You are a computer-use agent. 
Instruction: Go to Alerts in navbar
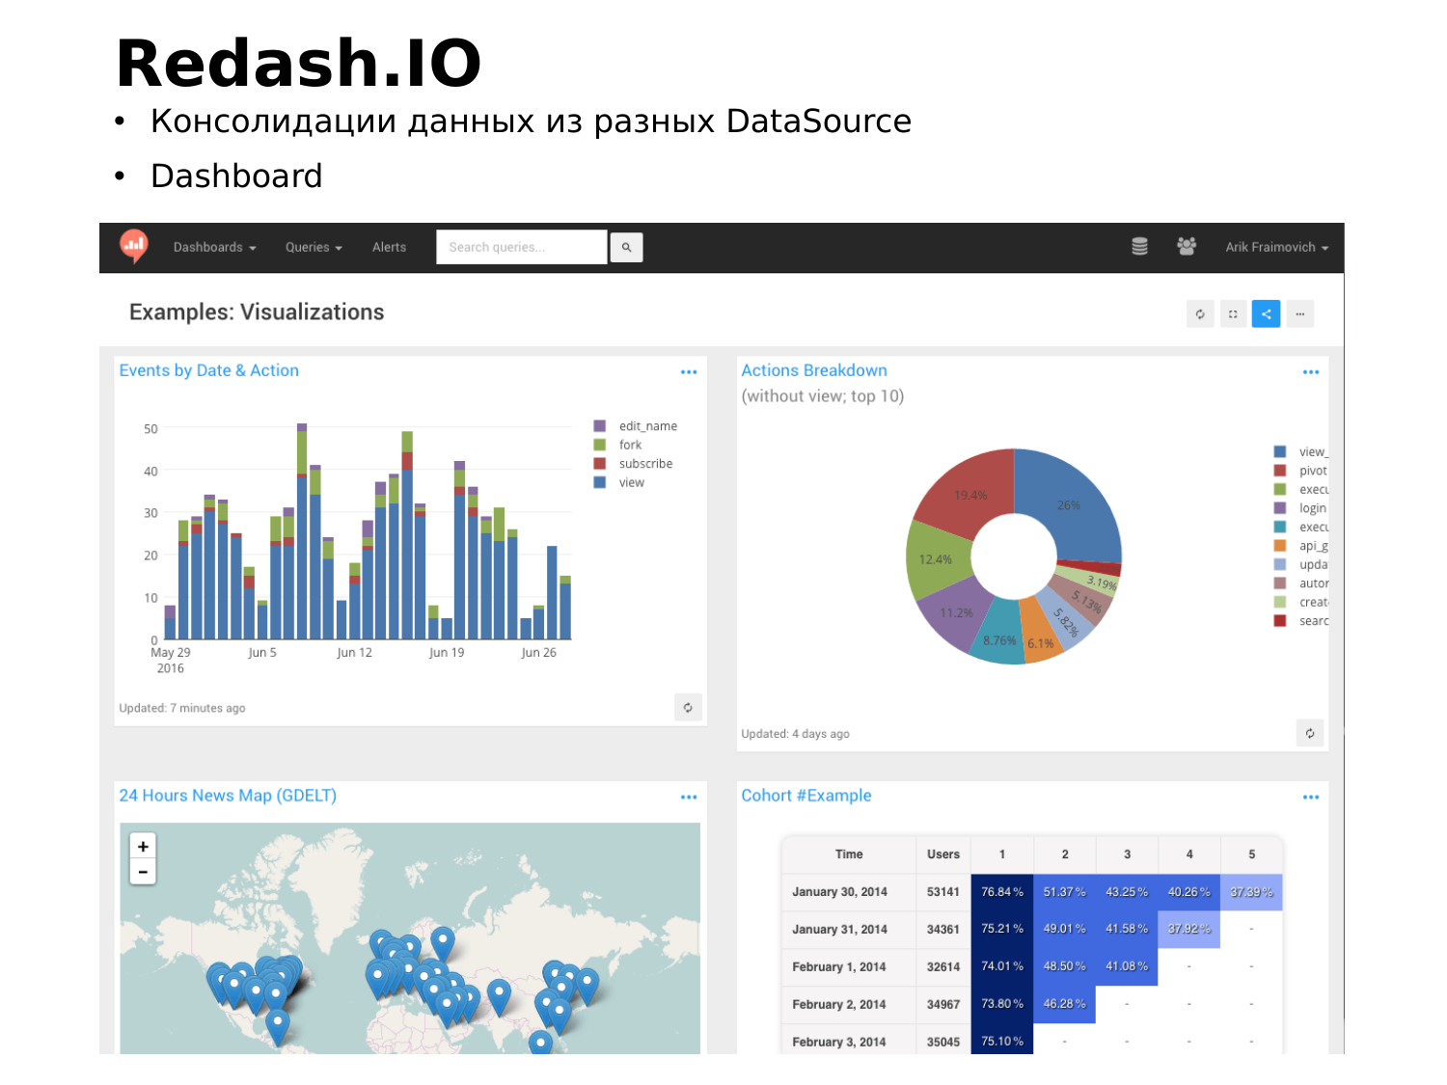point(389,248)
